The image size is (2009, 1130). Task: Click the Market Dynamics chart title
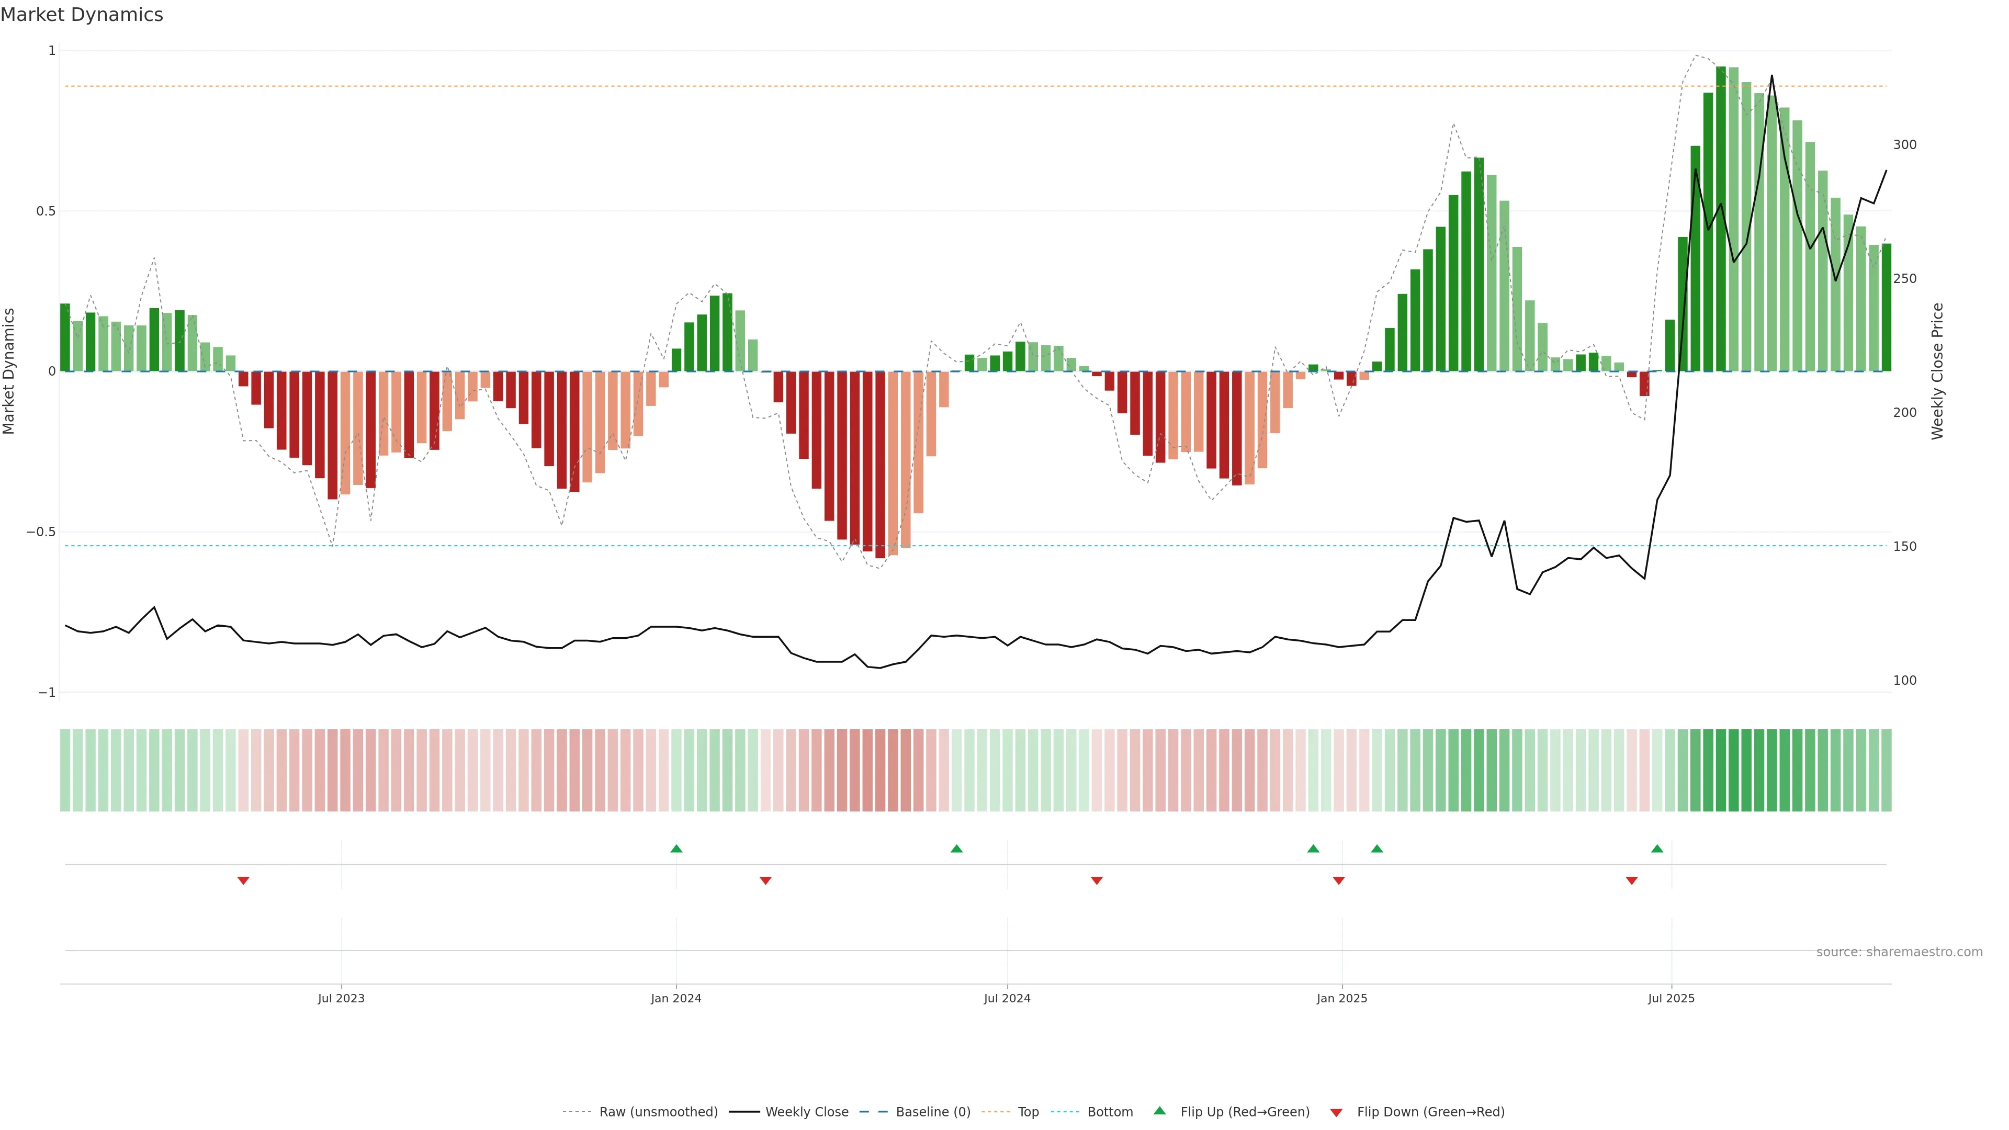point(82,15)
